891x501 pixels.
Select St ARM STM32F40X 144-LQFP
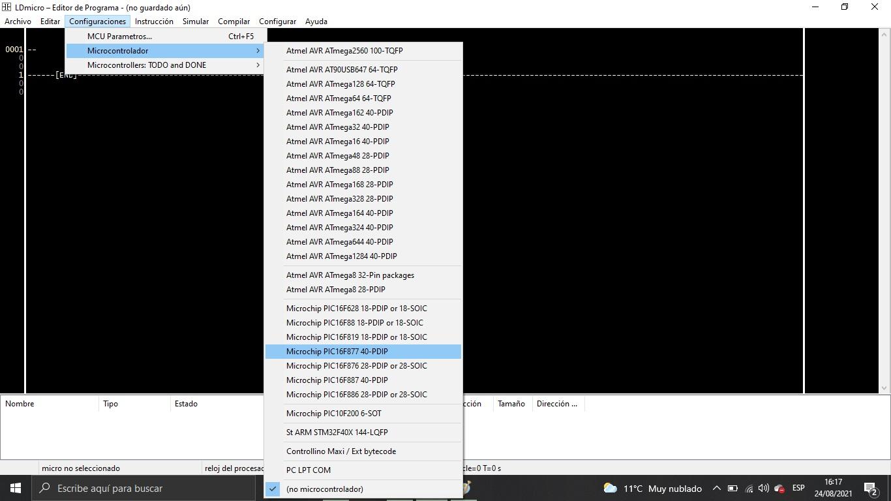[363, 433]
